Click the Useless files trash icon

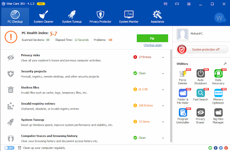point(11,90)
